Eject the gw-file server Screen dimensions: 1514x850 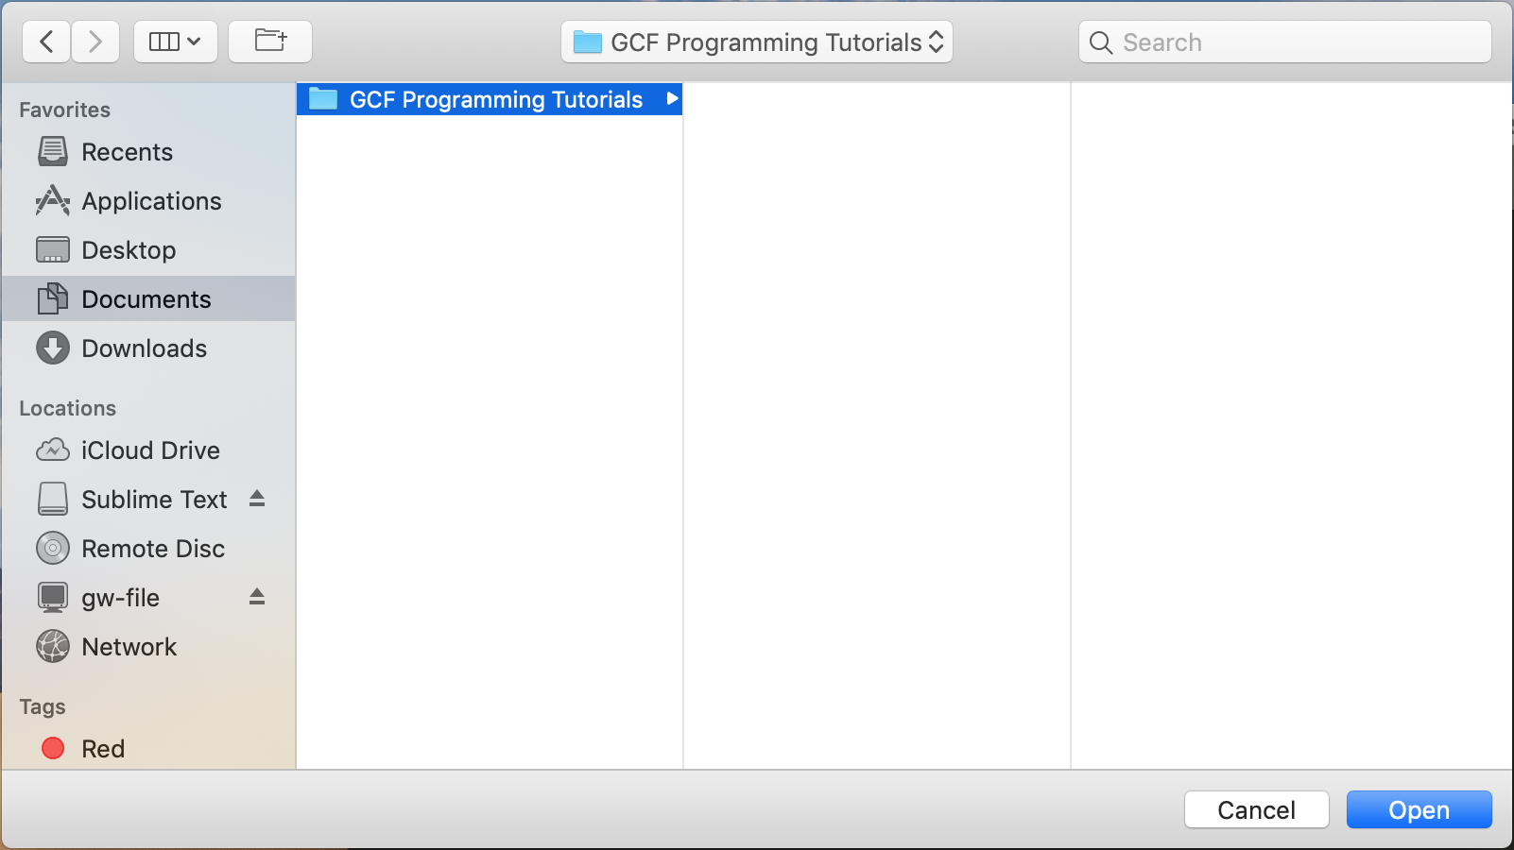tap(257, 597)
